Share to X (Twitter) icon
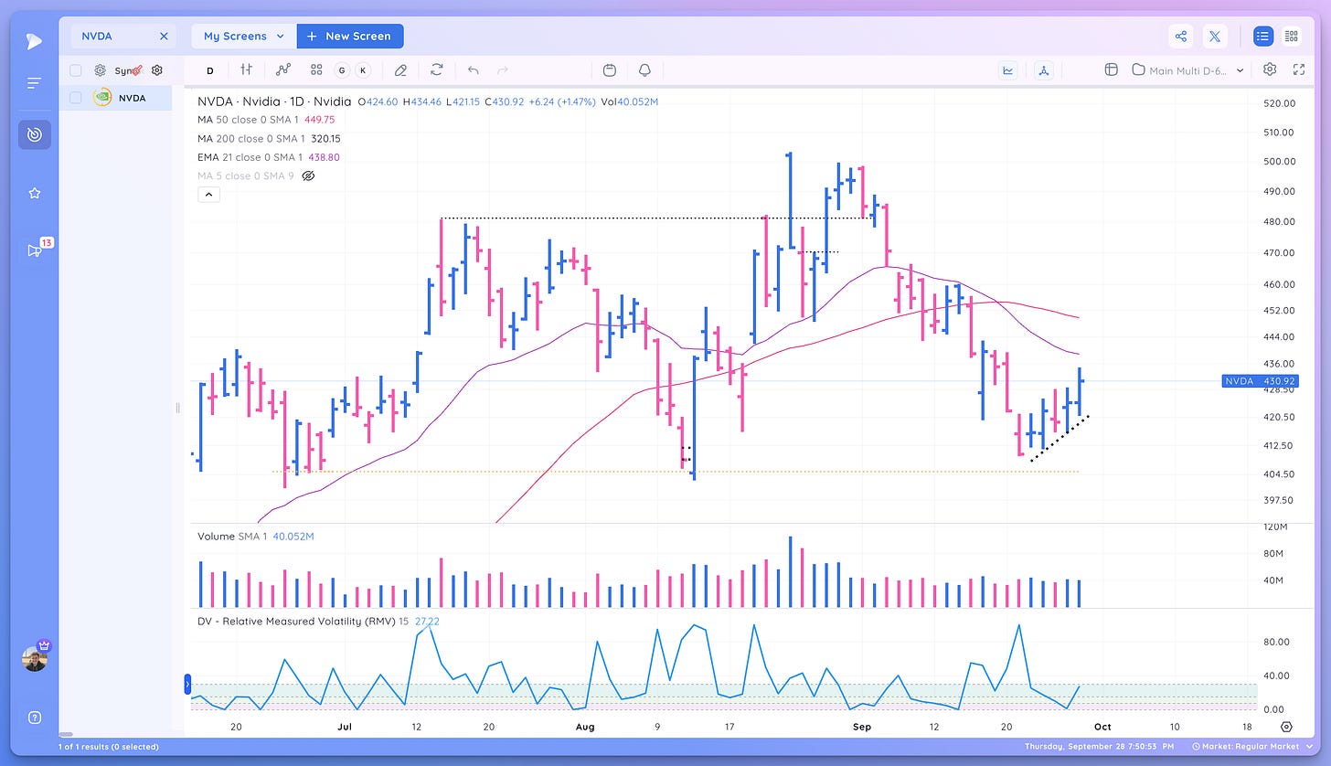 [1215, 37]
